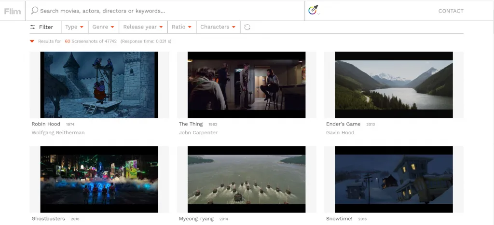
Task: Click the Snowtime! title text
Action: click(x=339, y=218)
